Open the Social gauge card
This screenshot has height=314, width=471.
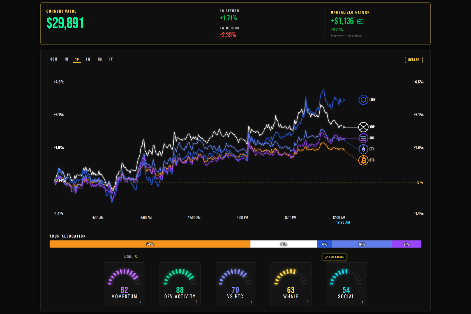[346, 284]
